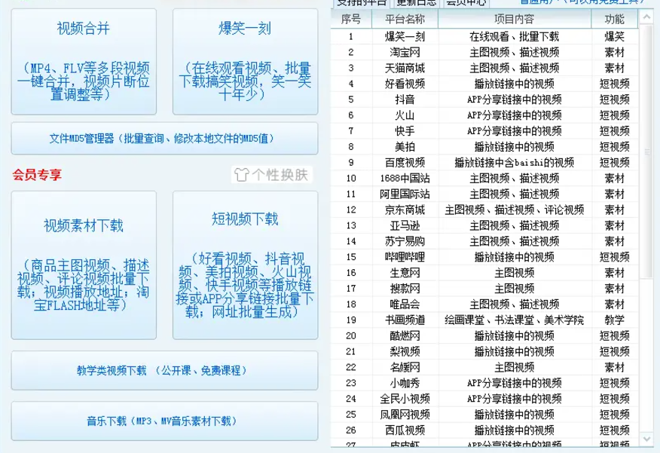660x453 pixels.
Task: Open the 视频合并 tool
Action: 84,62
